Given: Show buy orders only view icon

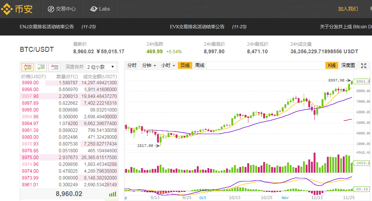Looking at the screenshot, I should (41, 67).
